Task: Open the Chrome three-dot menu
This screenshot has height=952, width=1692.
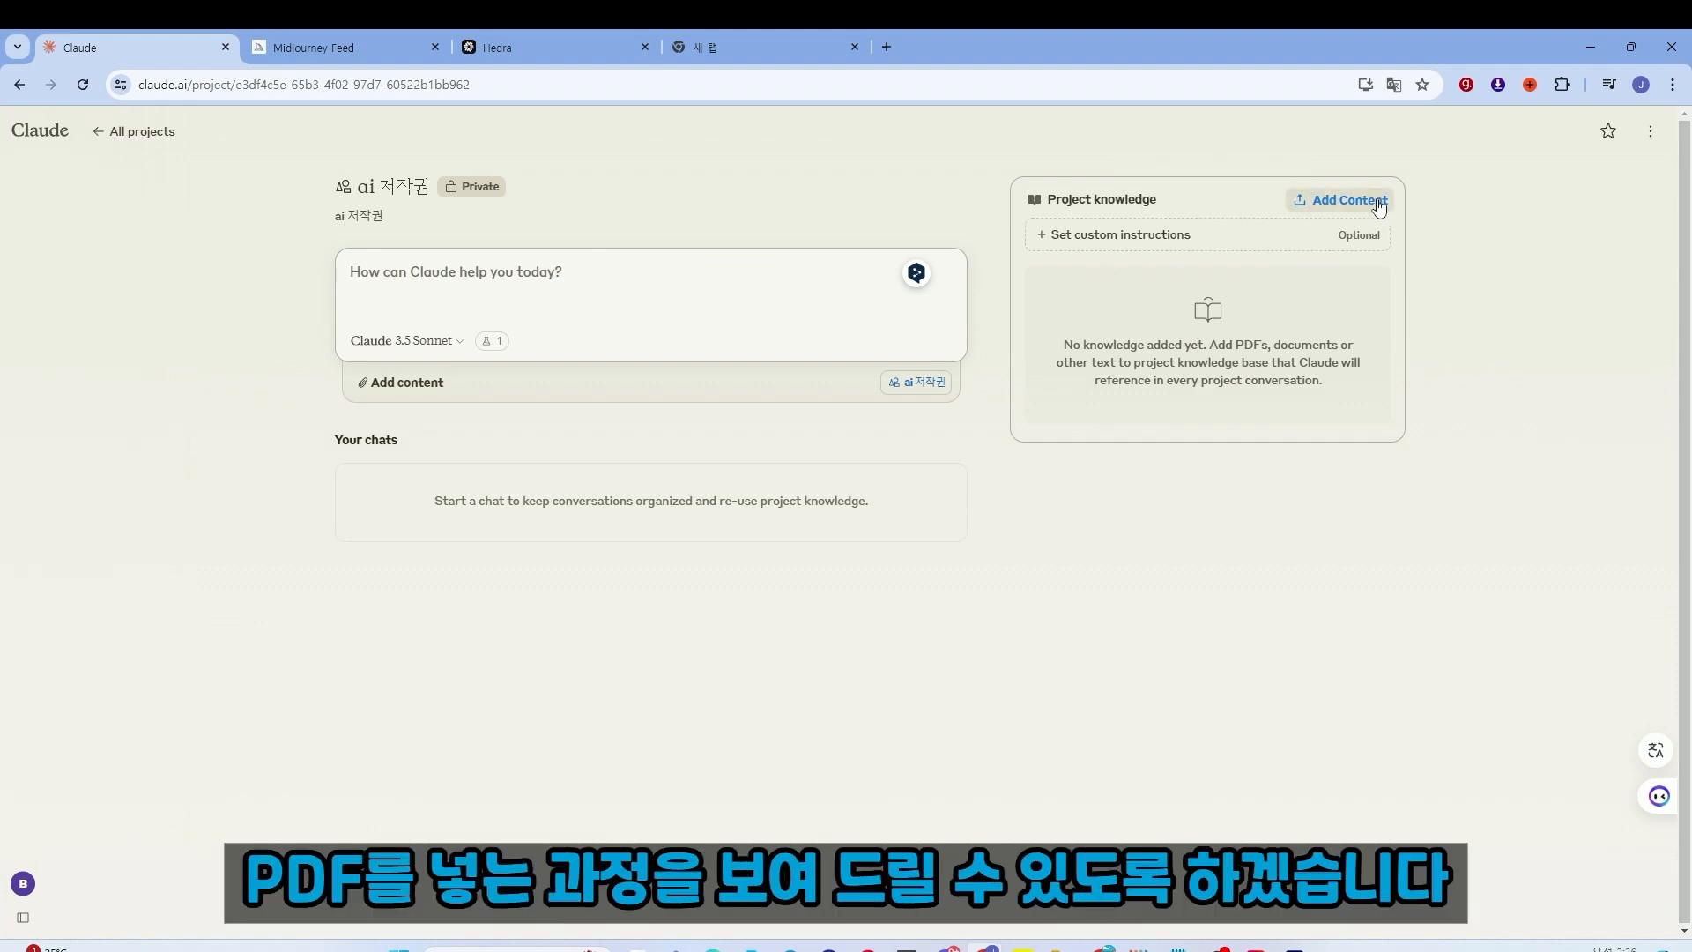Action: [1673, 85]
